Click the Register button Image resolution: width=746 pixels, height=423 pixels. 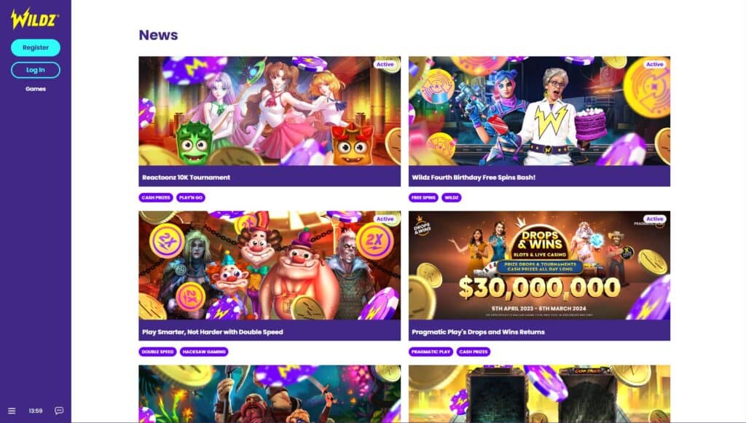click(36, 47)
